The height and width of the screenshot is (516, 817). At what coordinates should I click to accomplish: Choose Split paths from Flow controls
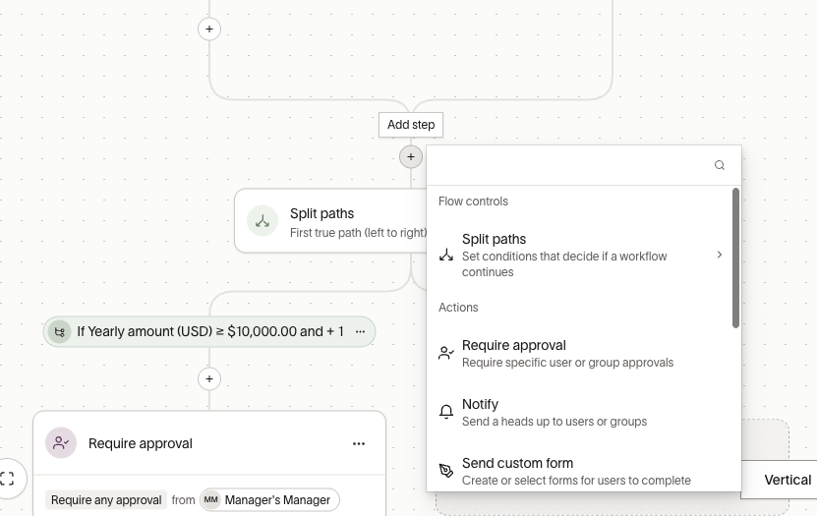tap(579, 256)
